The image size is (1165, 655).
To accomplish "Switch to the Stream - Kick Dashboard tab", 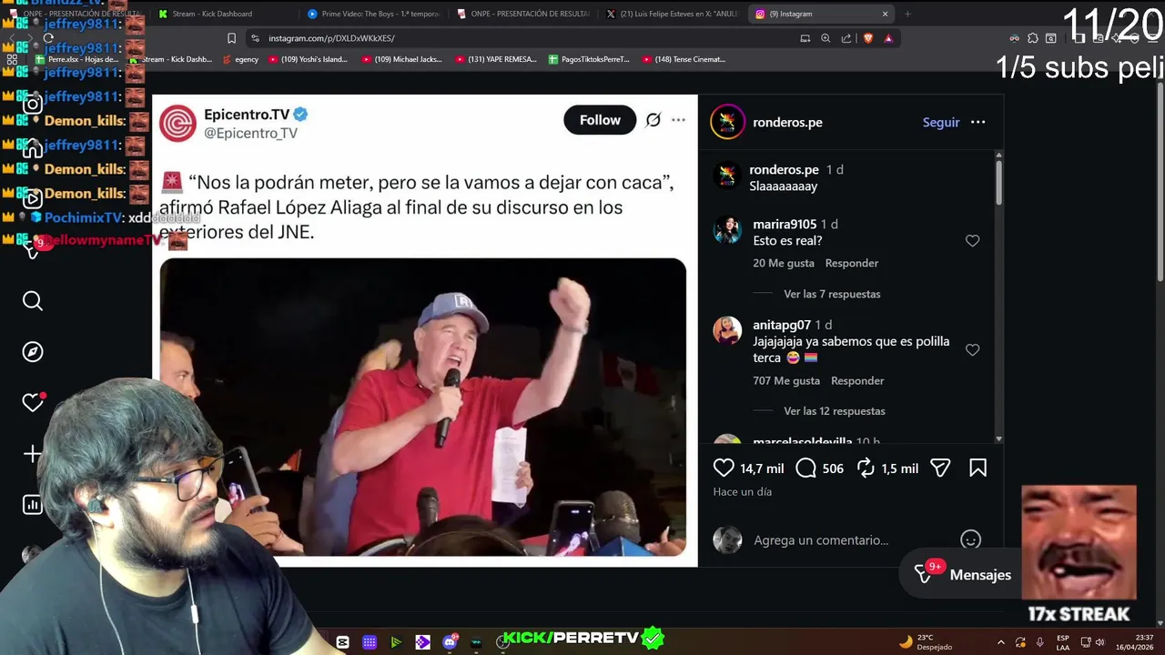I will tap(212, 14).
